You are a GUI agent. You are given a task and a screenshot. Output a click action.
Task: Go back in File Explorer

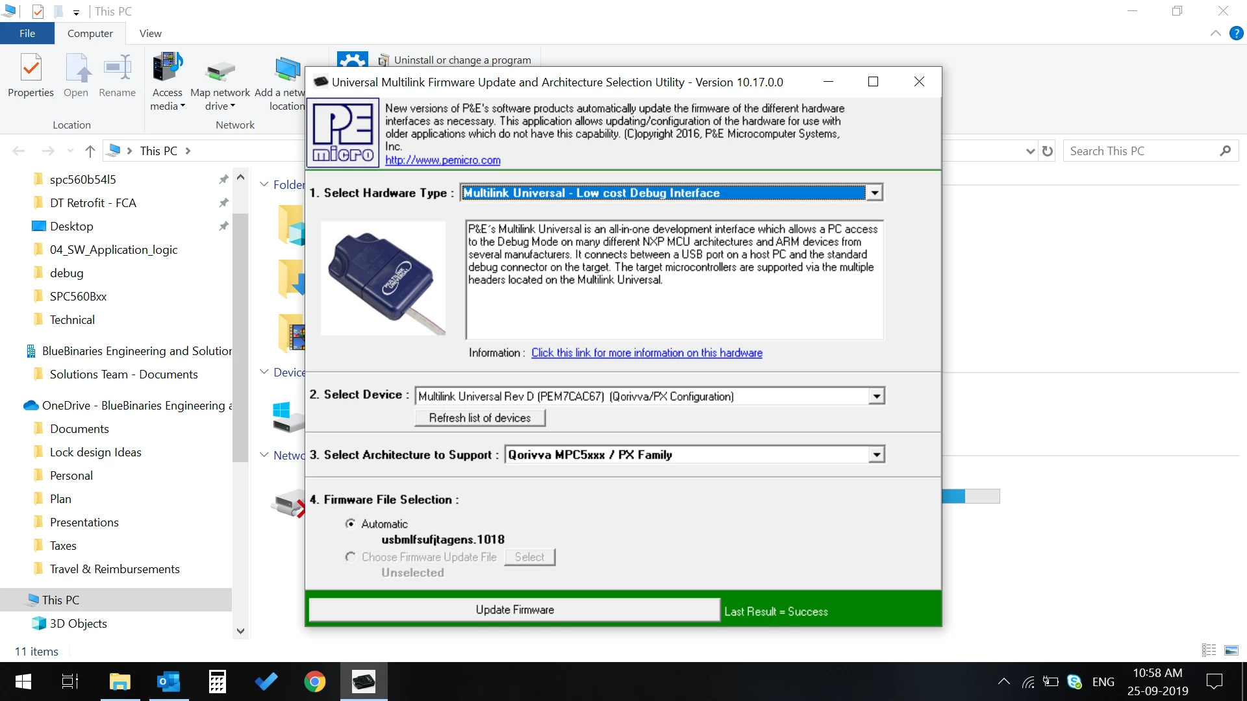(19, 151)
